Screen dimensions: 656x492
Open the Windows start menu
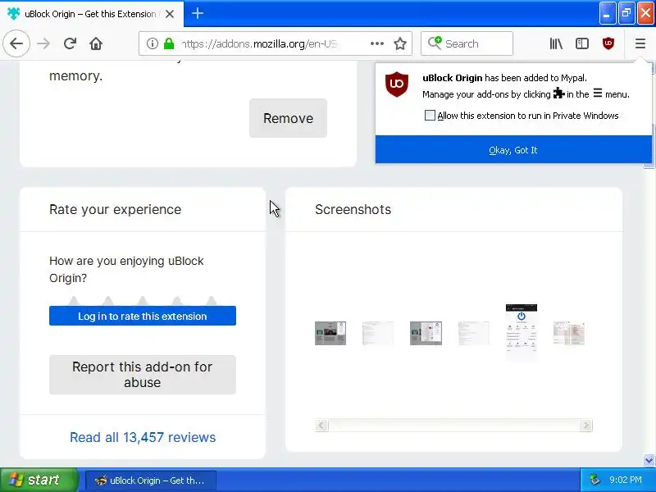coord(39,480)
